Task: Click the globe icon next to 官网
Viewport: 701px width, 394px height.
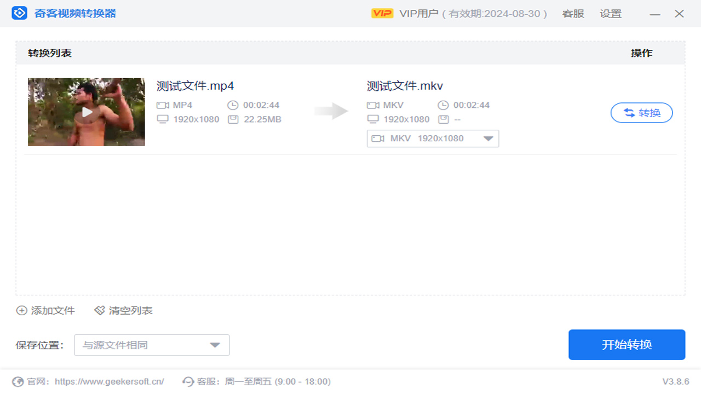Action: click(18, 381)
